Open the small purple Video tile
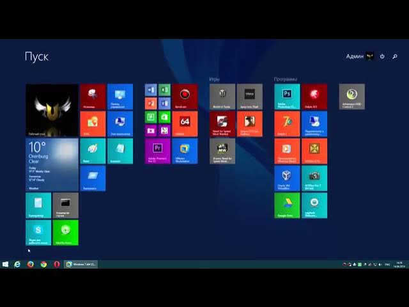Image resolution: width=409 pixels, height=307 pixels. 151,130
